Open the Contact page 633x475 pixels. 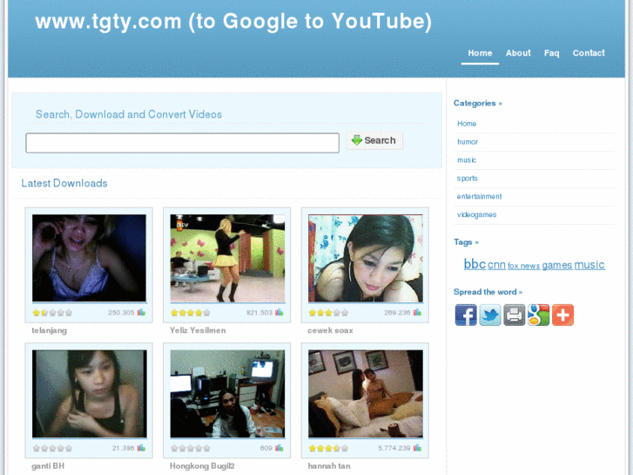(x=589, y=53)
